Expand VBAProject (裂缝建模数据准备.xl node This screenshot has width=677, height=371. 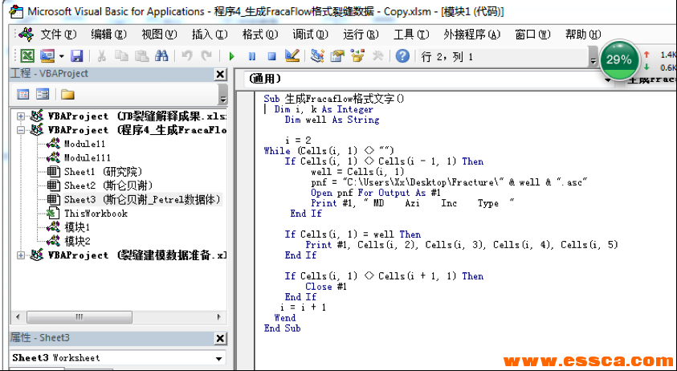21,255
